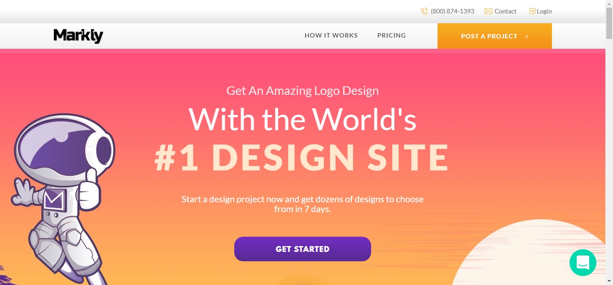Open the green live chat bubble
The width and height of the screenshot is (613, 285).
pyautogui.click(x=582, y=263)
